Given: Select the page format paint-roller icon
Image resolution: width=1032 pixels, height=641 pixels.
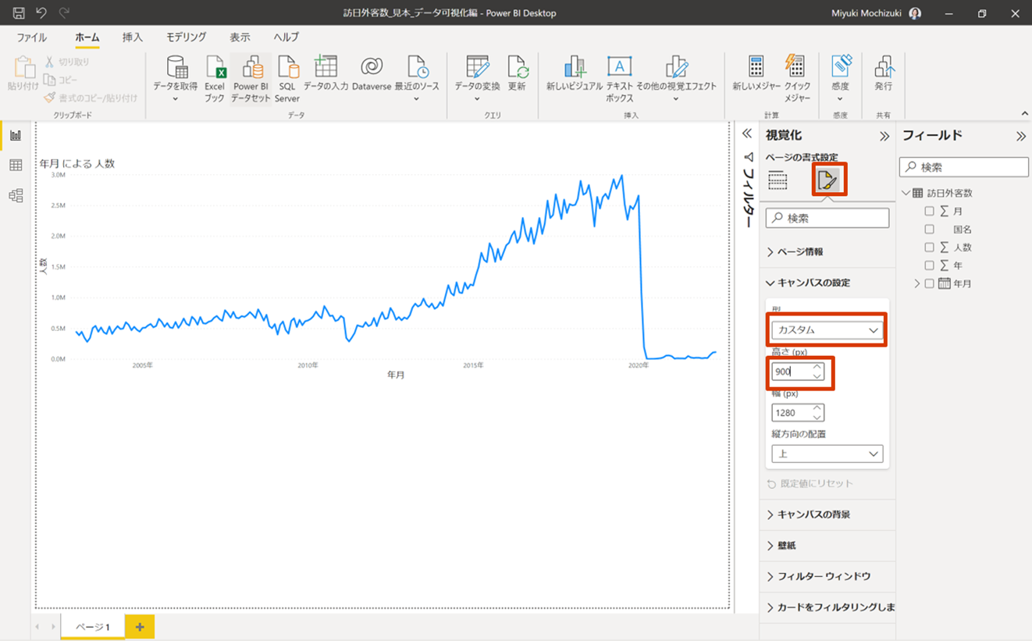Looking at the screenshot, I should pos(828,180).
